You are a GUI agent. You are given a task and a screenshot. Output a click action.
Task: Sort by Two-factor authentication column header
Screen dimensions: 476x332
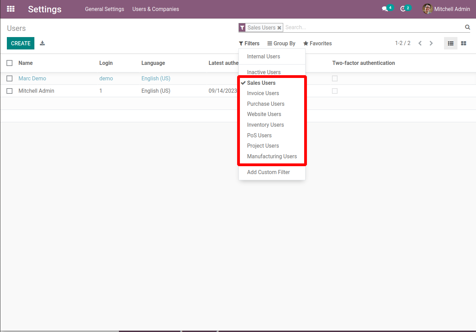[x=364, y=63]
